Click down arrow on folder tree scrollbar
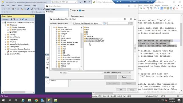Image resolution: width=183 pixels, height=103 pixels. pos(81,67)
